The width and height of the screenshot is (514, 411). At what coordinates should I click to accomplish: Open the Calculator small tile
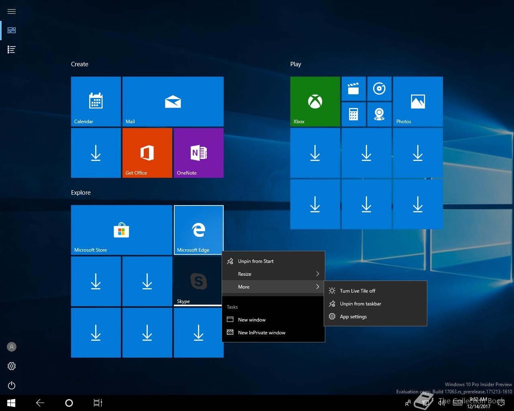click(x=354, y=114)
